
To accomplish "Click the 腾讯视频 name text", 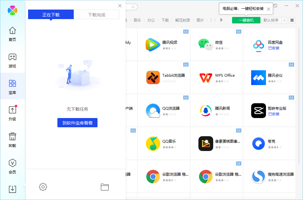I will point(170,43).
